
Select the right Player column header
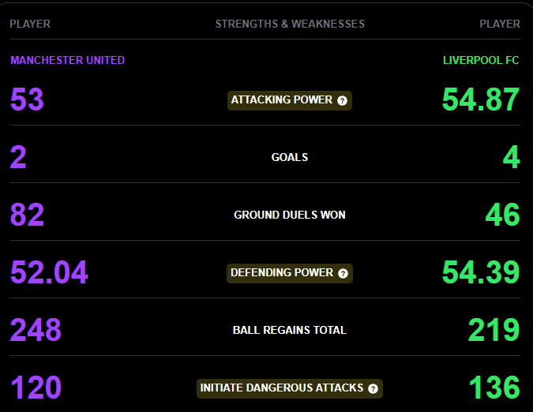[x=500, y=24]
